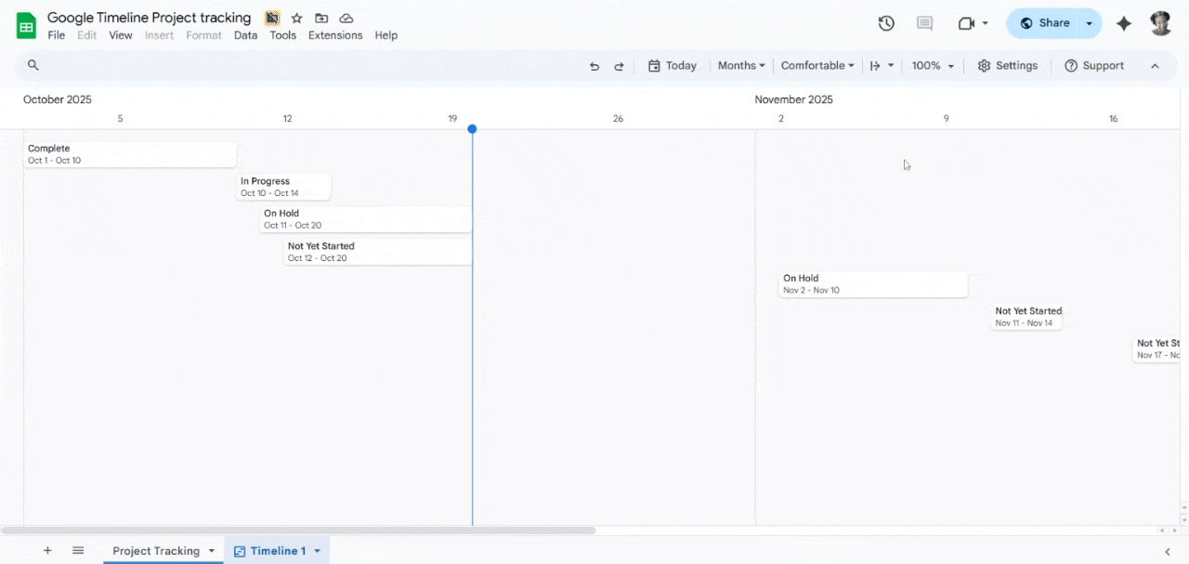Click the Today button
Screen dimensions: 1189x564
672,66
